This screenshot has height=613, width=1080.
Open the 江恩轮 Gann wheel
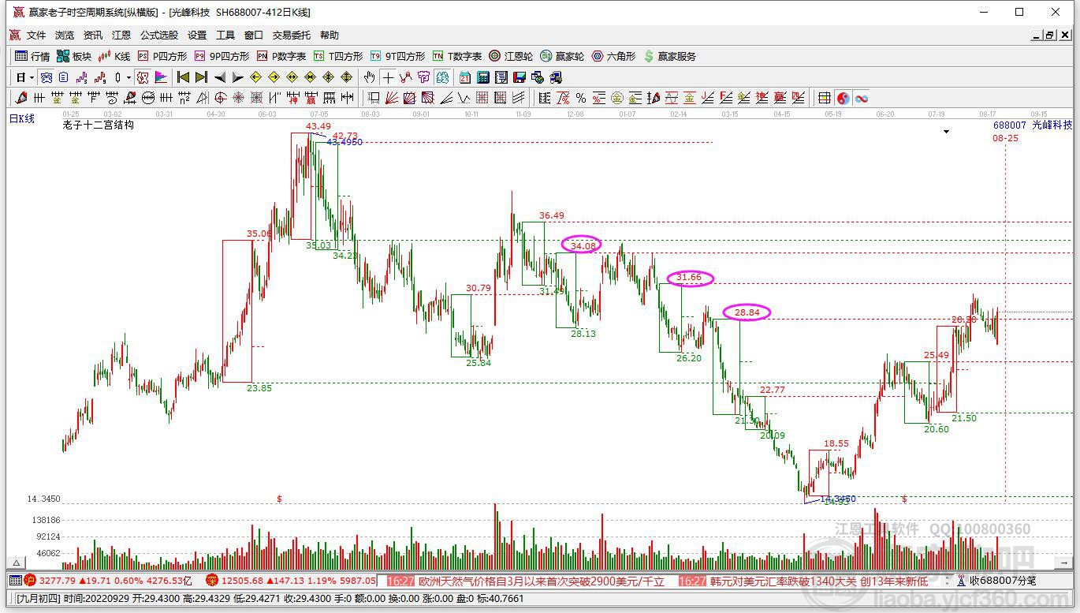pos(511,56)
